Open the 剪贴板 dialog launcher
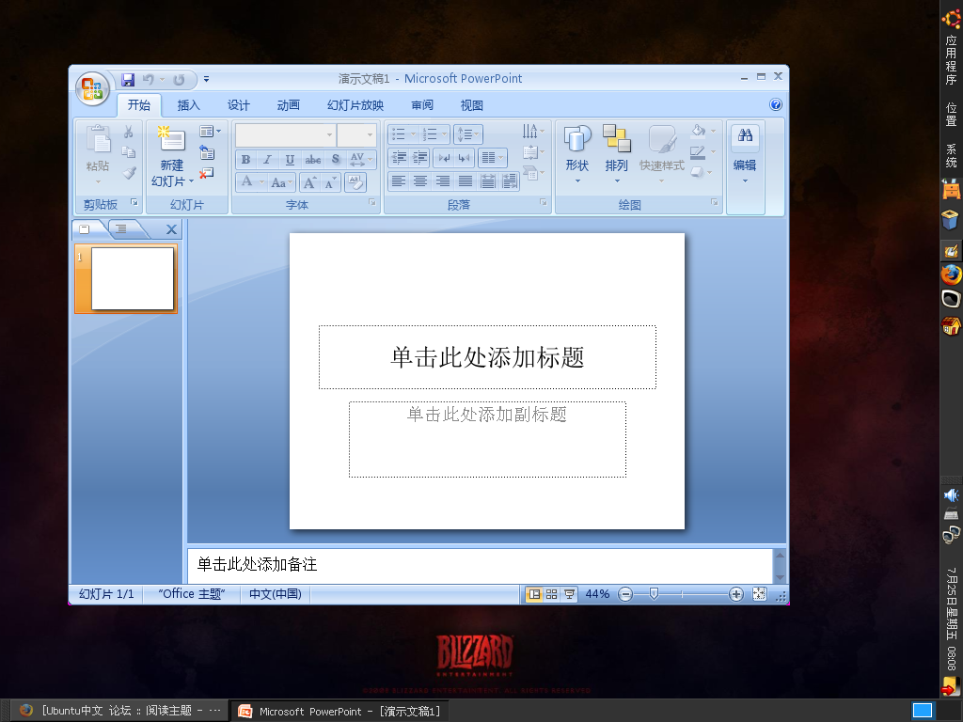This screenshot has width=963, height=722. pos(134,202)
